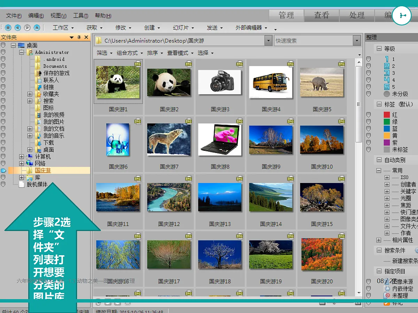Toggle easy-select marker beside rating 1

(369, 59)
